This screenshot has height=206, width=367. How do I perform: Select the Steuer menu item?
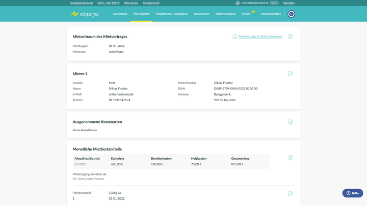pos(246,14)
